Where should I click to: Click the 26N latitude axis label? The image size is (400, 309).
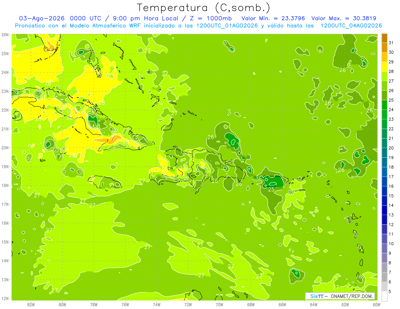click(5, 35)
